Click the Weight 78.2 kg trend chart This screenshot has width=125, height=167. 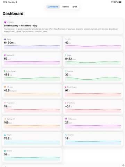[32, 143]
